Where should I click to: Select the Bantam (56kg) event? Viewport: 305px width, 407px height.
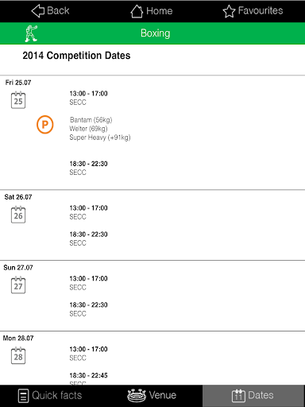(x=91, y=120)
